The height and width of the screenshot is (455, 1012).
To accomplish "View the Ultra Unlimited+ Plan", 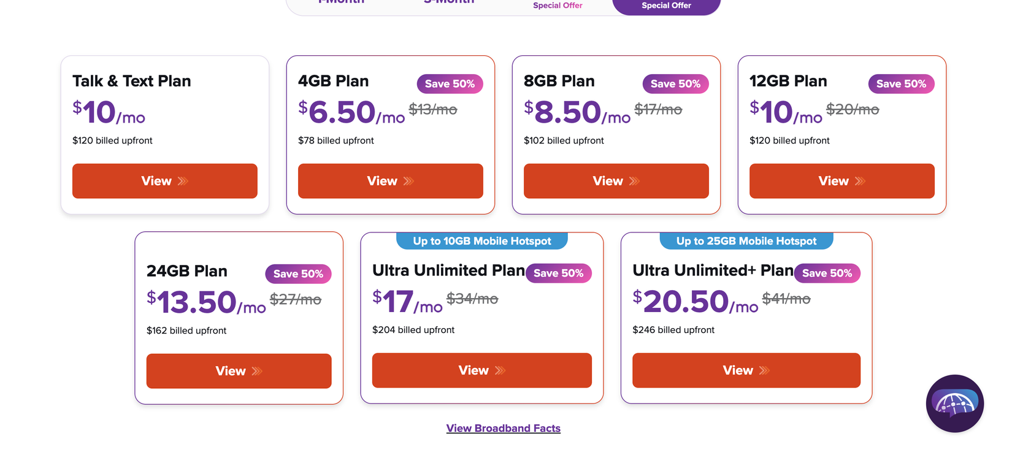I will pos(746,370).
